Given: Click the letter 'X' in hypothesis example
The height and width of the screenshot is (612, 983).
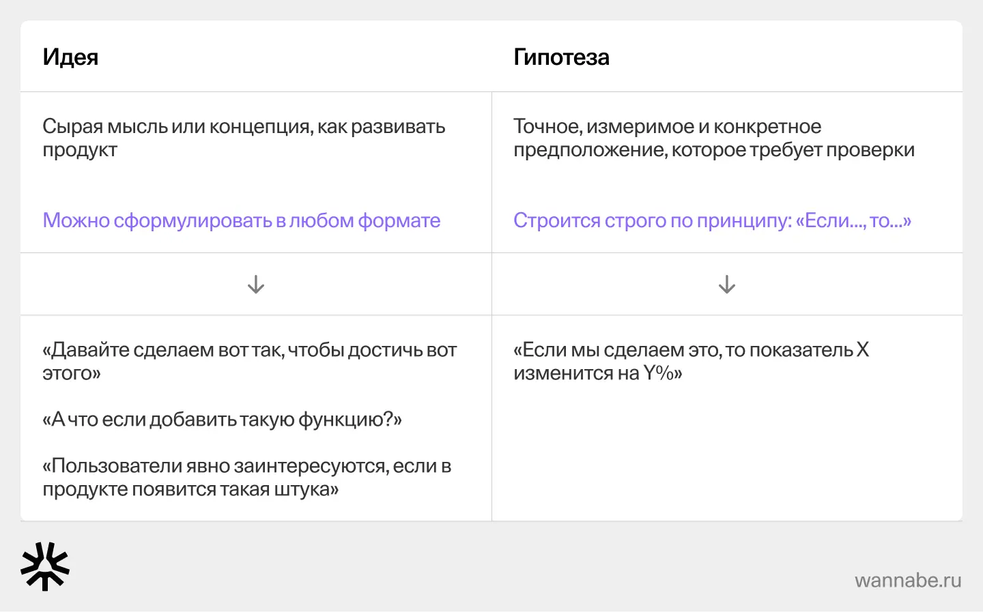Looking at the screenshot, I should 863,350.
